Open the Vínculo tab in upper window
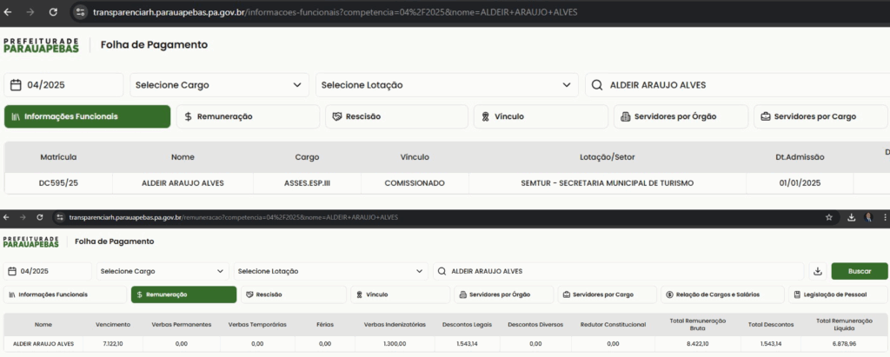This screenshot has width=890, height=357. 541,116
